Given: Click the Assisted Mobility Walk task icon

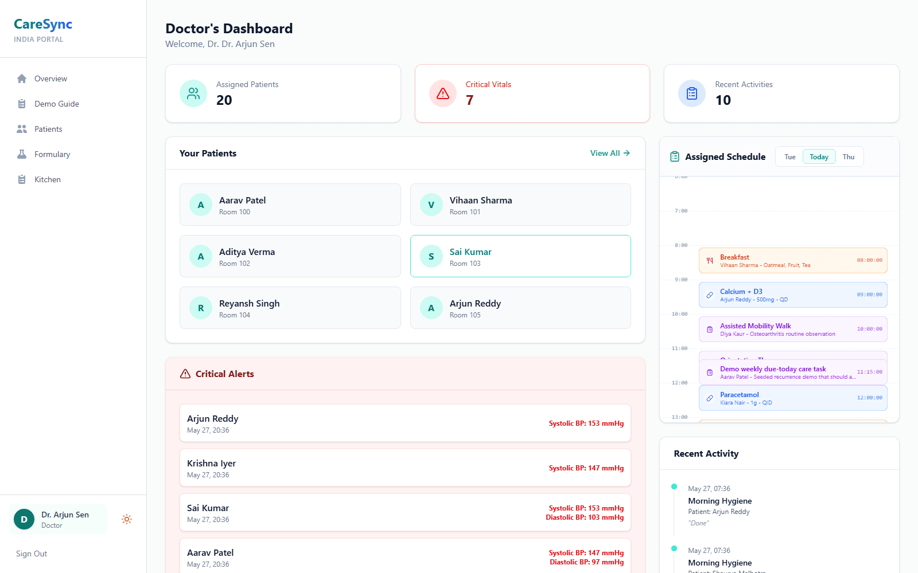Looking at the screenshot, I should pyautogui.click(x=710, y=329).
